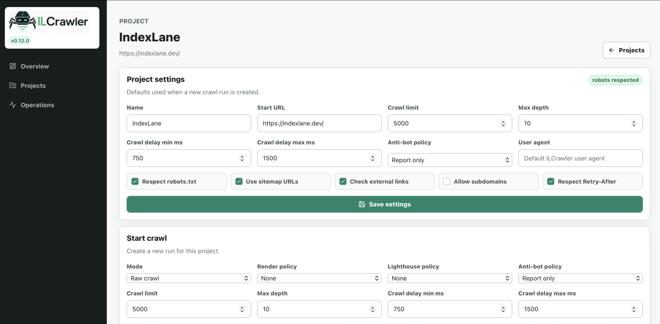
Task: Click the v0.12.0 version badge
Action: 20,41
